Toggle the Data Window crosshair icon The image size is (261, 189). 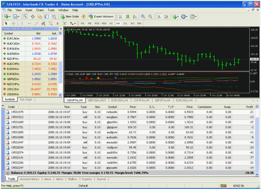point(33,16)
